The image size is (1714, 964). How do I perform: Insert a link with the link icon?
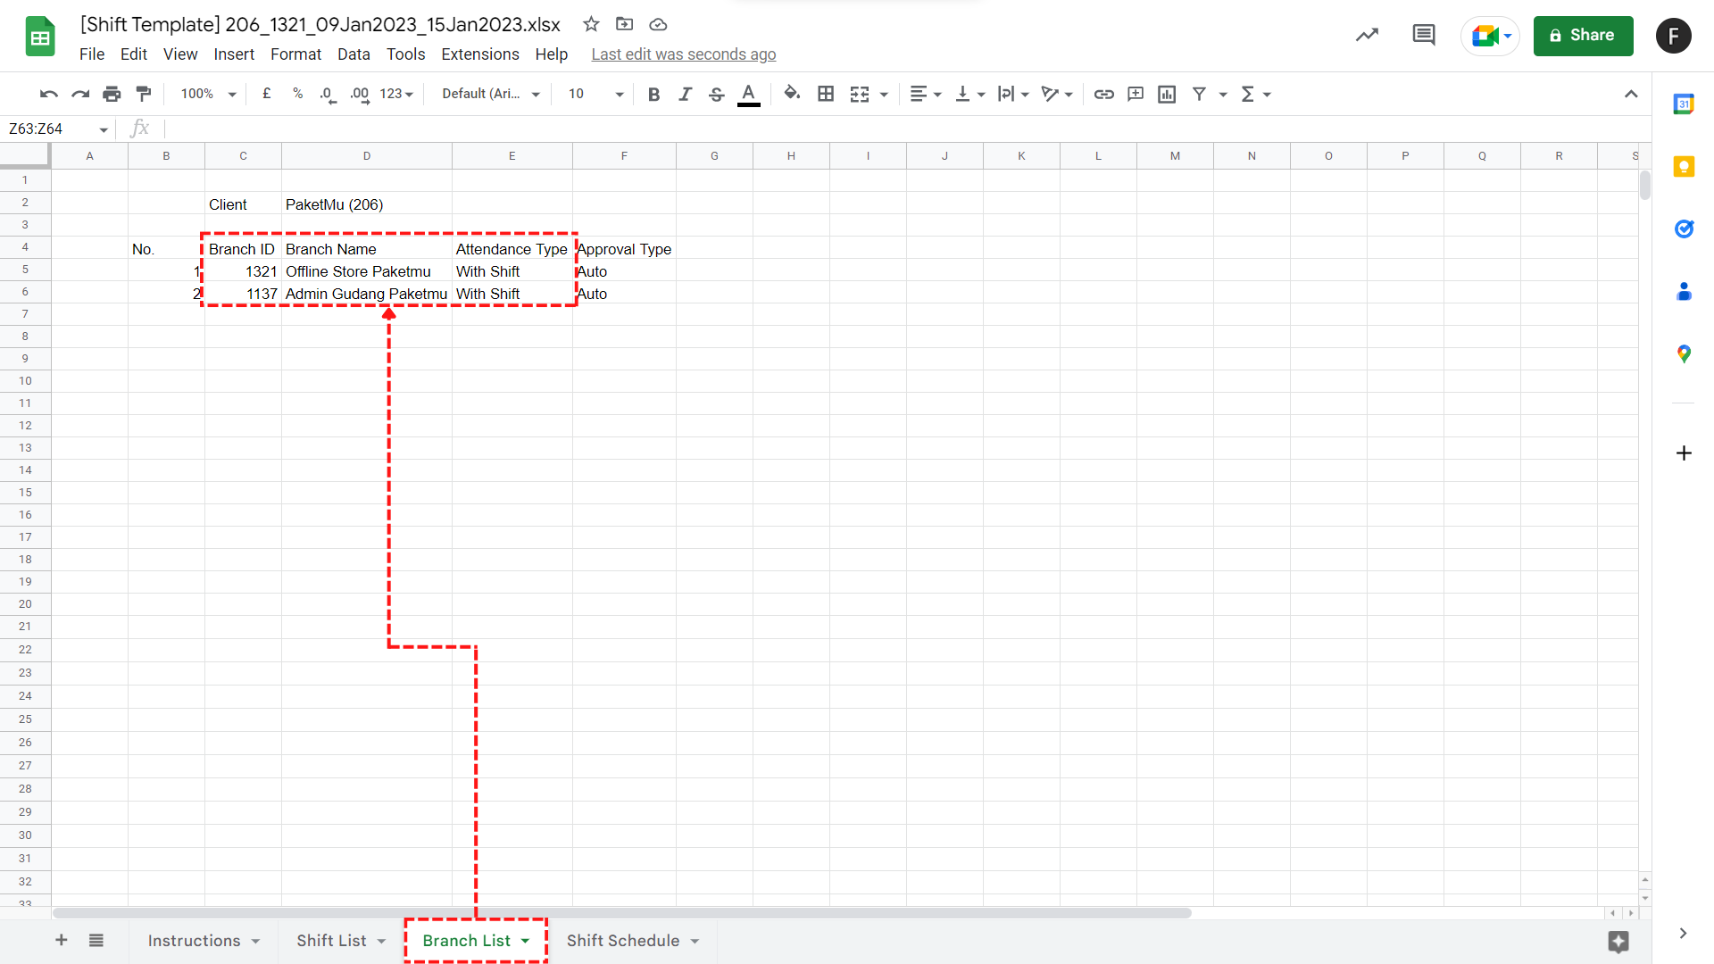[1104, 94]
